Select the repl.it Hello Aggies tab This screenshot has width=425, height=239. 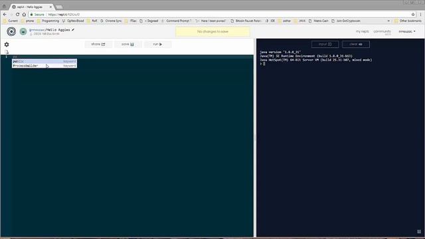[30, 7]
